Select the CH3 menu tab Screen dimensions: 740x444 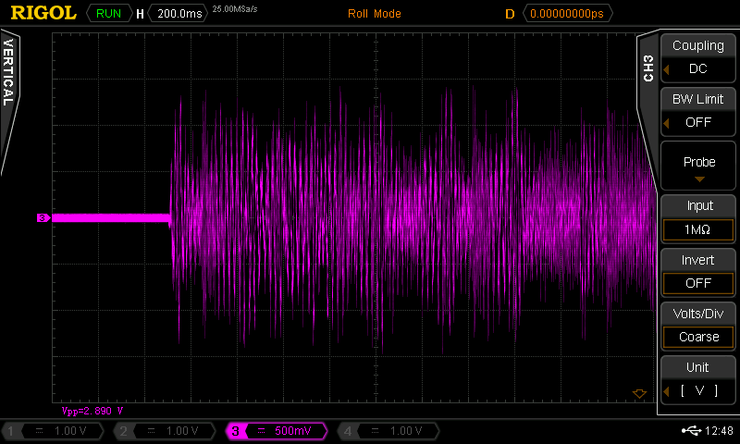pos(647,68)
